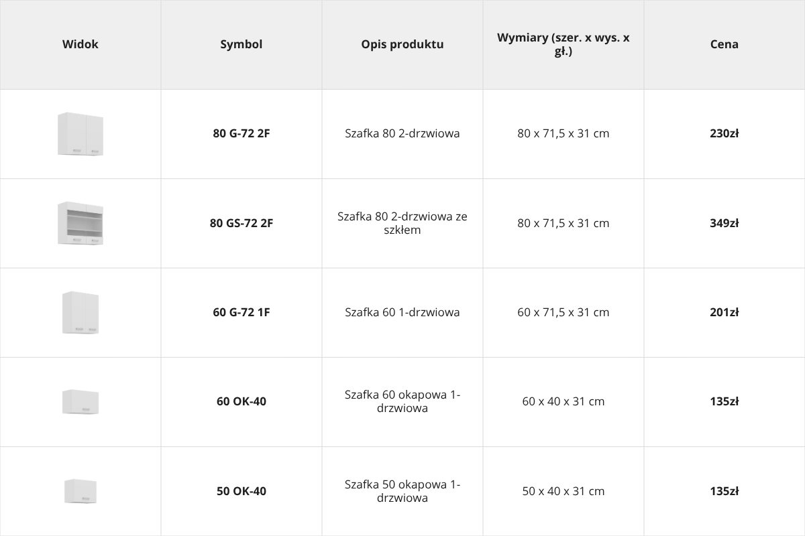Click the Symbol column header
The height and width of the screenshot is (536, 805).
click(x=241, y=44)
